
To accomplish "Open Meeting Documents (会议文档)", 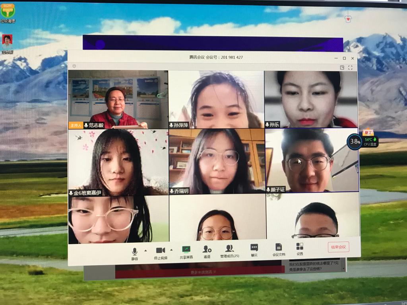I will 279,247.
